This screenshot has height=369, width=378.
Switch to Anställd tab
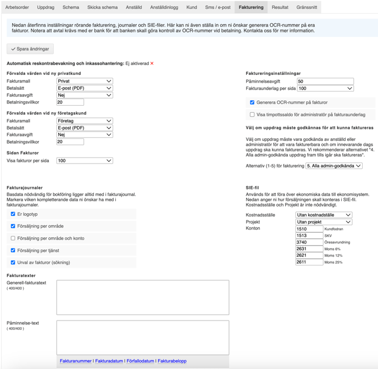click(134, 7)
